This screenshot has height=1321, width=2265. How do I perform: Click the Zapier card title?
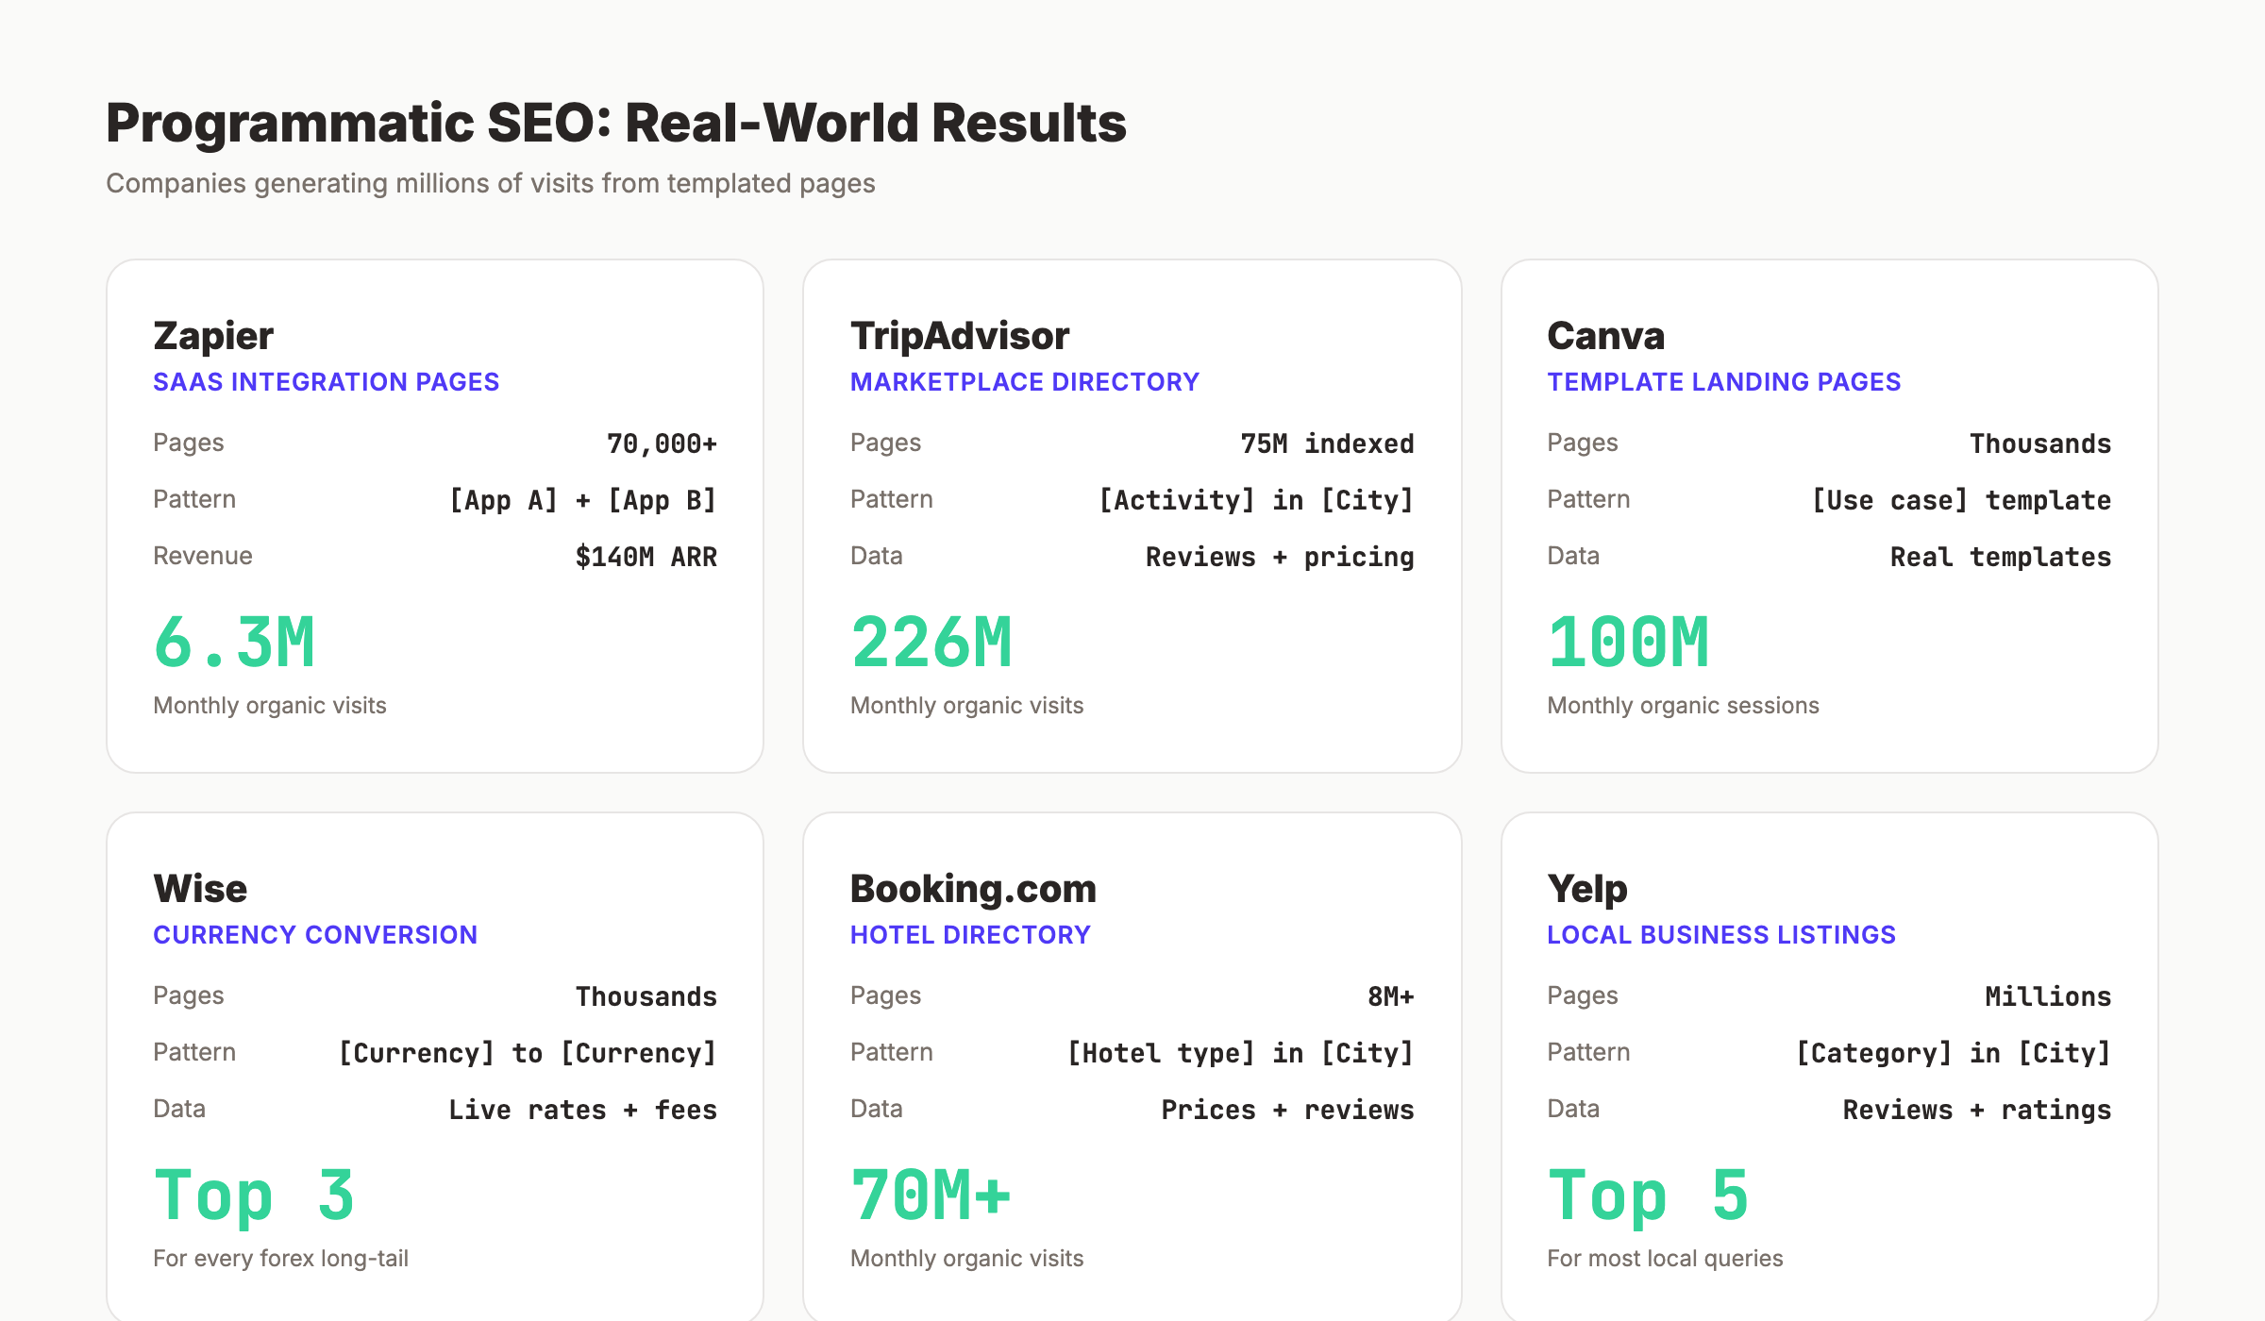pyautogui.click(x=213, y=335)
